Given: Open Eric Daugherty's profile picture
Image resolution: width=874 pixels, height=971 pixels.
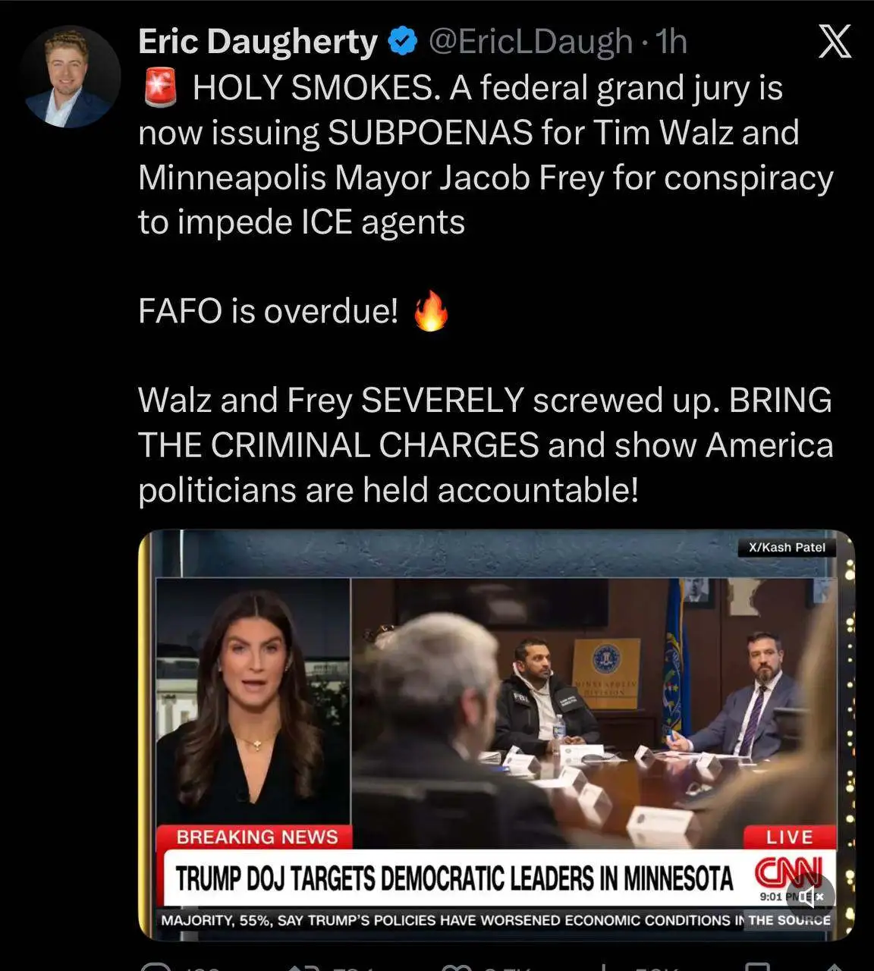Looking at the screenshot, I should pyautogui.click(x=71, y=77).
